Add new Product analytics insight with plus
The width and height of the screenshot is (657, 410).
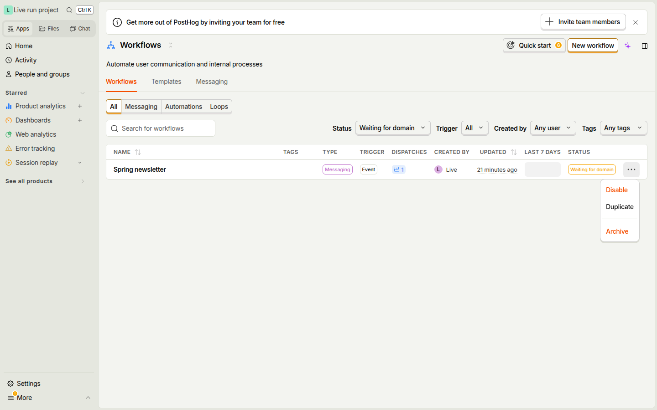80,106
